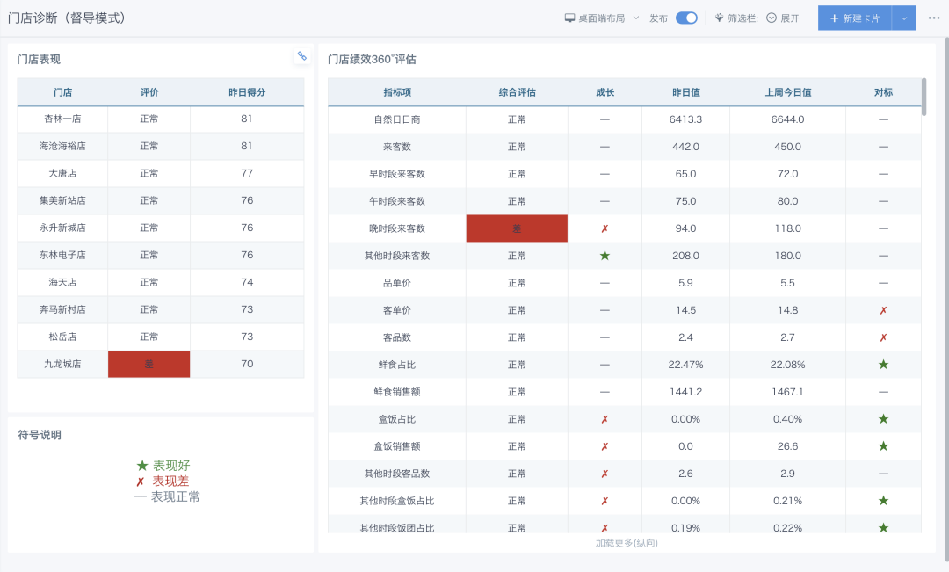Click the plus icon inside the 新建卡片 button
This screenshot has width=949, height=572.
pyautogui.click(x=833, y=17)
